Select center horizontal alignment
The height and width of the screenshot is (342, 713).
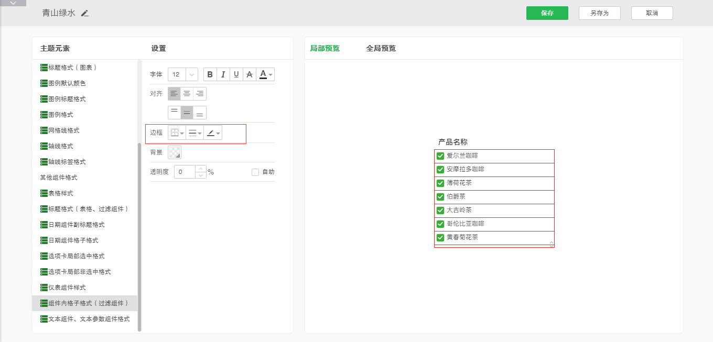187,94
